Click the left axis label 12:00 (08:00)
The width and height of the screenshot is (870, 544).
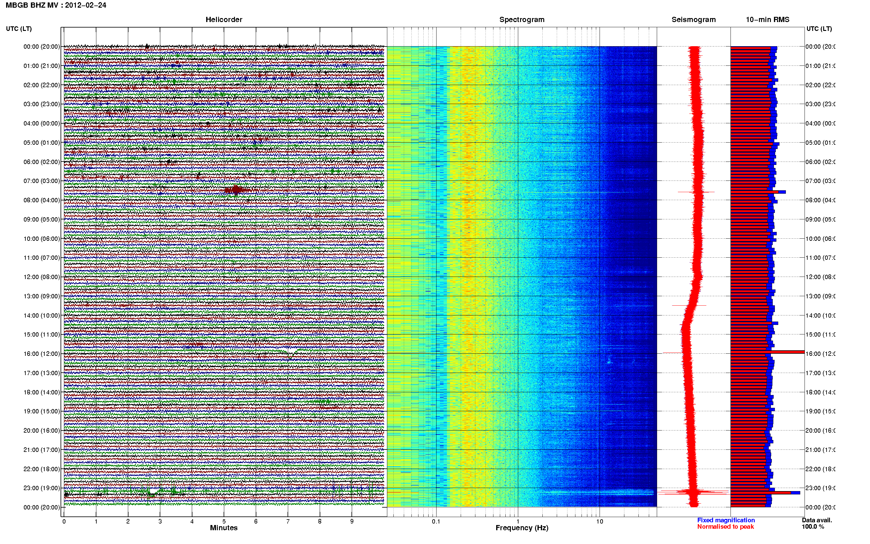pyautogui.click(x=42, y=277)
